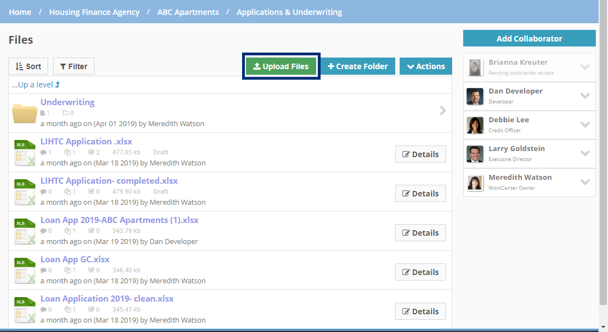
Task: Click the Add Collaborator button
Action: click(x=530, y=38)
